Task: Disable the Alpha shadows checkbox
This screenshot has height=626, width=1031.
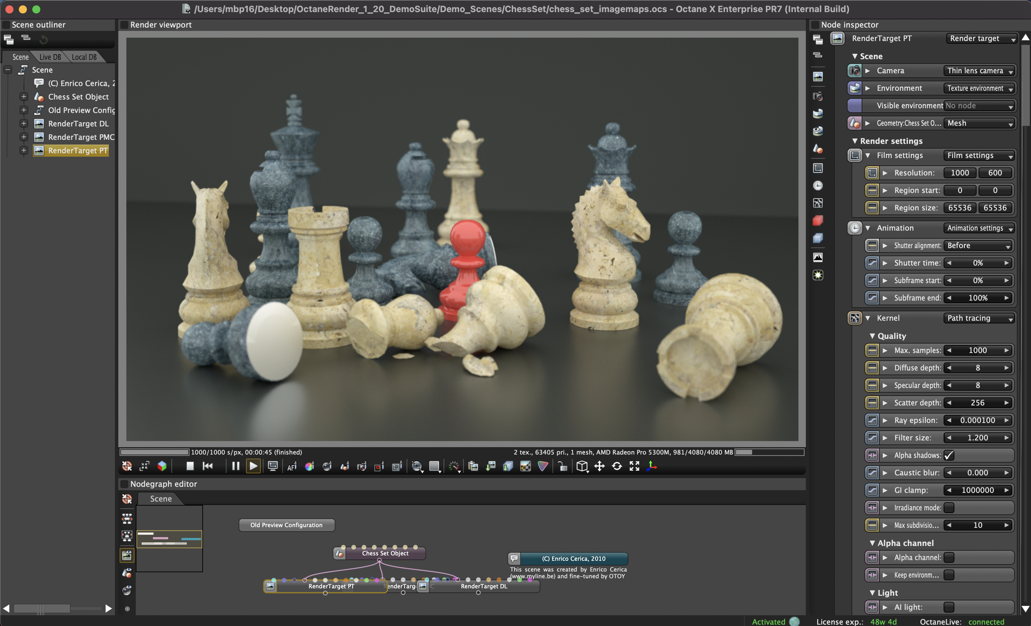Action: [x=949, y=455]
